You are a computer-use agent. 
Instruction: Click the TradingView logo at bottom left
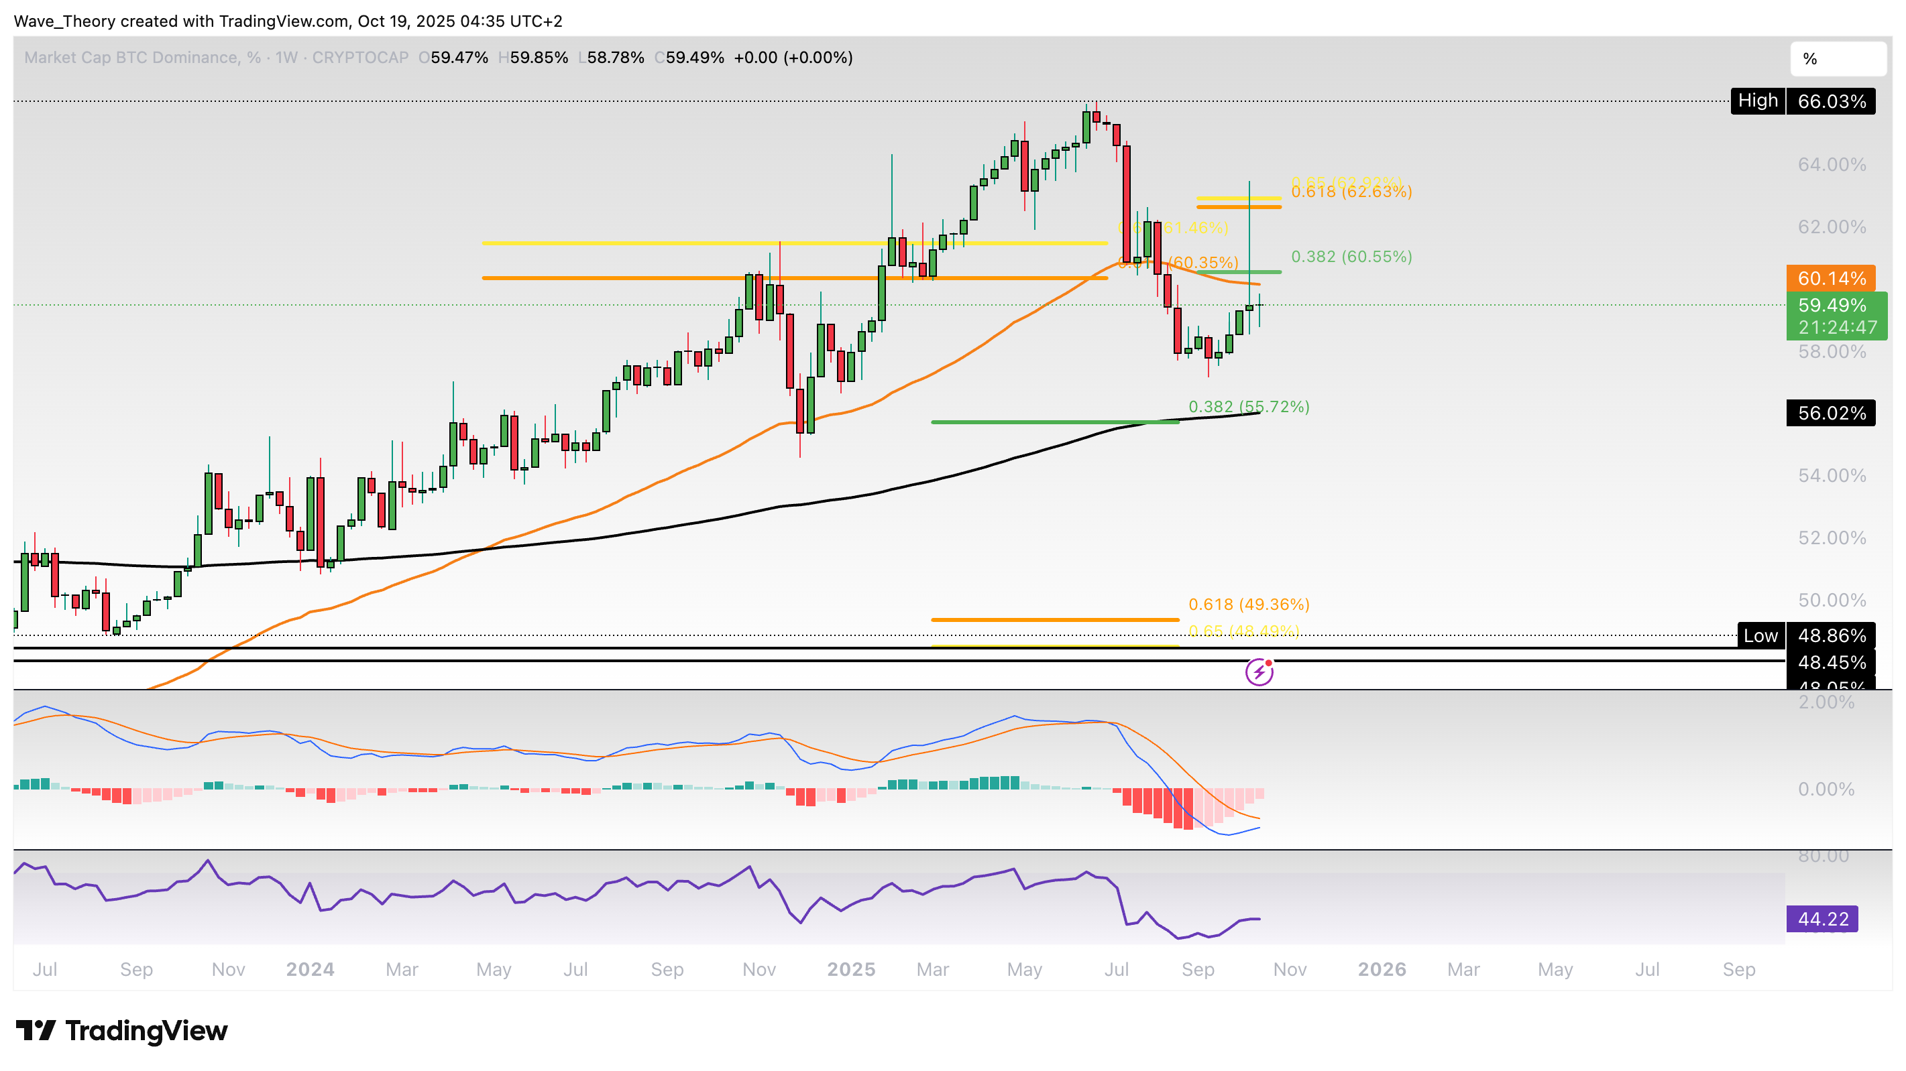coord(122,1030)
